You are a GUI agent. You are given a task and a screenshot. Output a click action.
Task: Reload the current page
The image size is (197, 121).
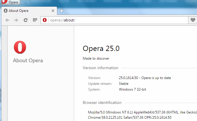tap(25, 20)
